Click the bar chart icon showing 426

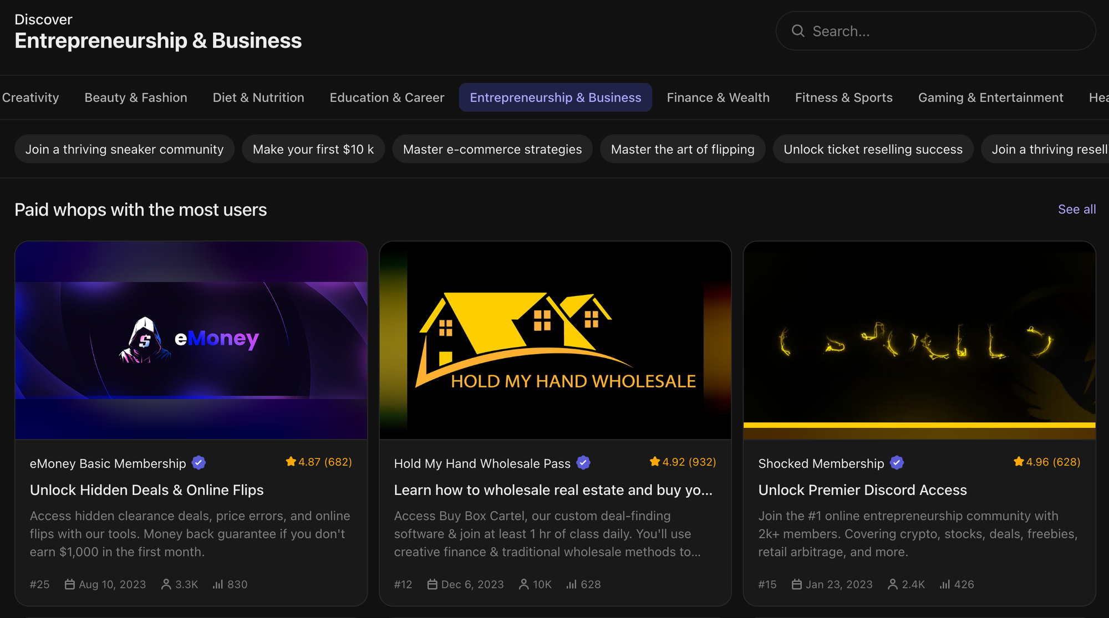pos(944,584)
